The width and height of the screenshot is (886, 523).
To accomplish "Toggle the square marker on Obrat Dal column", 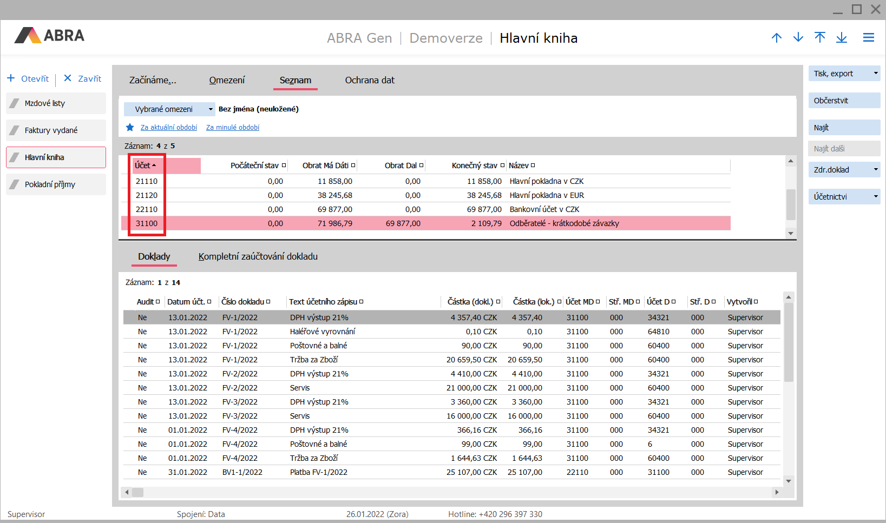I will (x=421, y=165).
